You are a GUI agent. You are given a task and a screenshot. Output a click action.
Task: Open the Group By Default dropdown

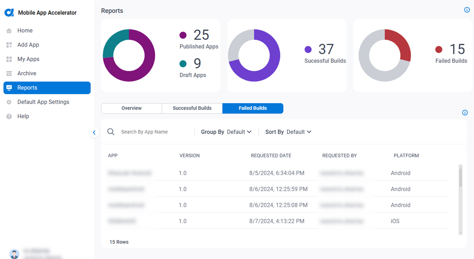tap(226, 132)
